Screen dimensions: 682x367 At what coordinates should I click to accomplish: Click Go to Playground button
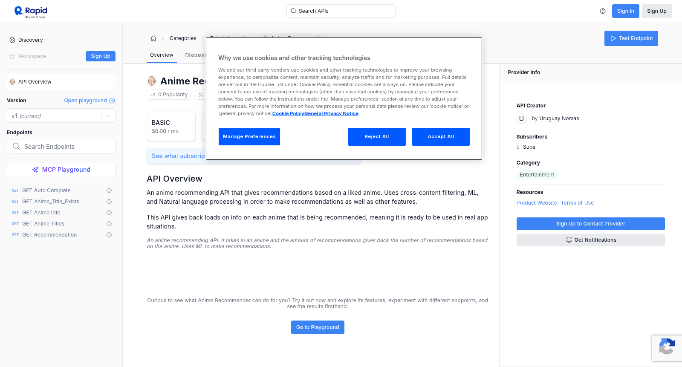point(318,327)
